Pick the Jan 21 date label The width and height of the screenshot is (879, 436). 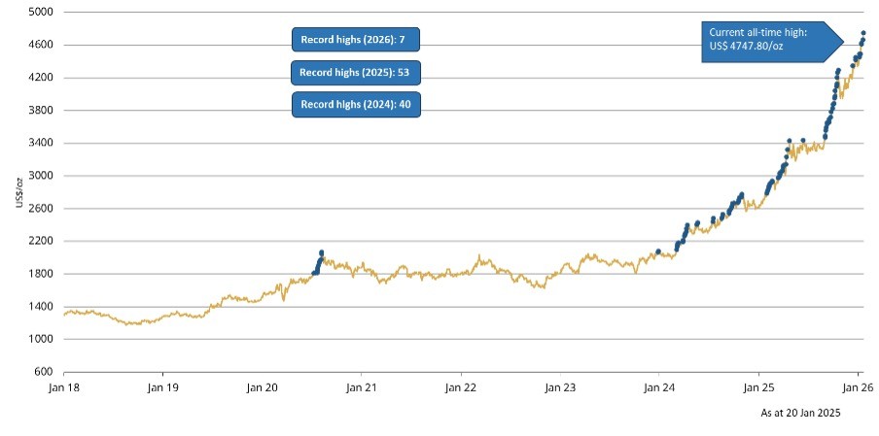pos(361,387)
